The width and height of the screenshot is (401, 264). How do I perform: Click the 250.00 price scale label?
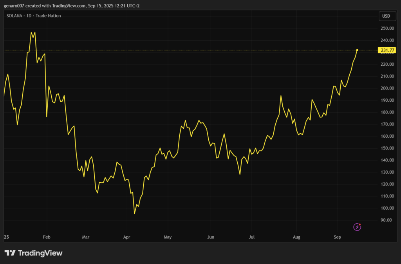[386, 28]
